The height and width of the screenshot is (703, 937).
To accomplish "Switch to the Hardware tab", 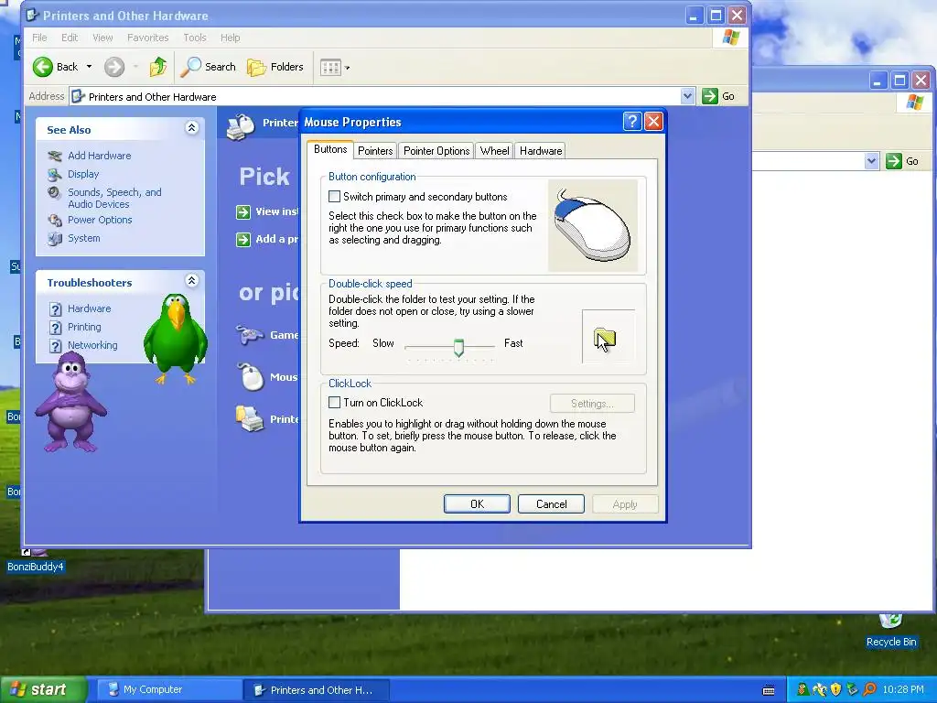I will pyautogui.click(x=540, y=151).
